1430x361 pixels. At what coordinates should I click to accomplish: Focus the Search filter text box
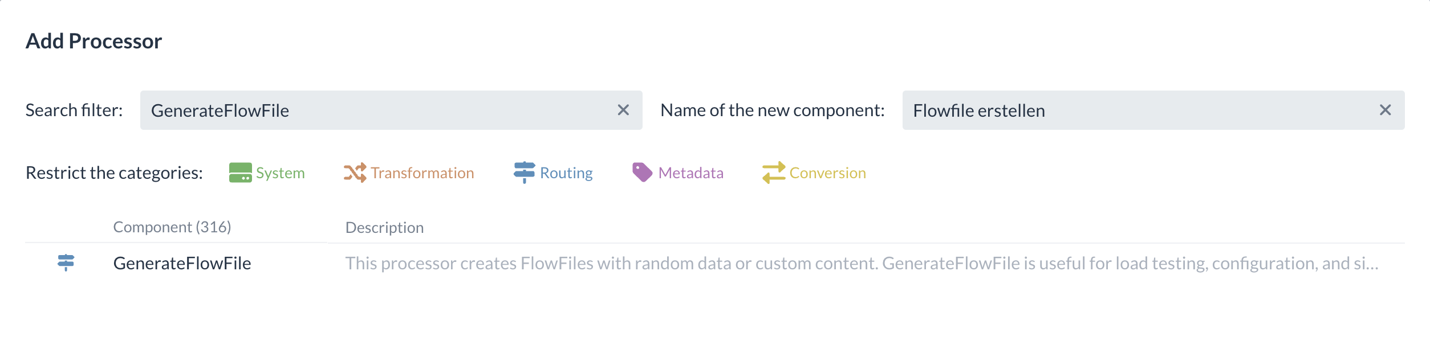[376, 110]
